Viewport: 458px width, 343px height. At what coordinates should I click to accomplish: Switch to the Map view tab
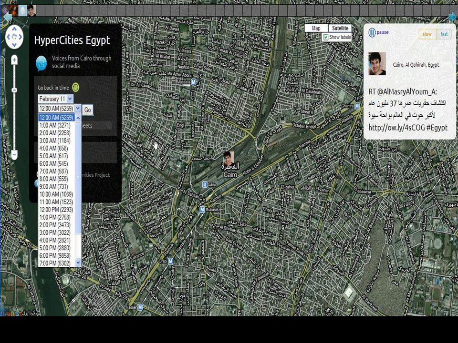pos(316,28)
